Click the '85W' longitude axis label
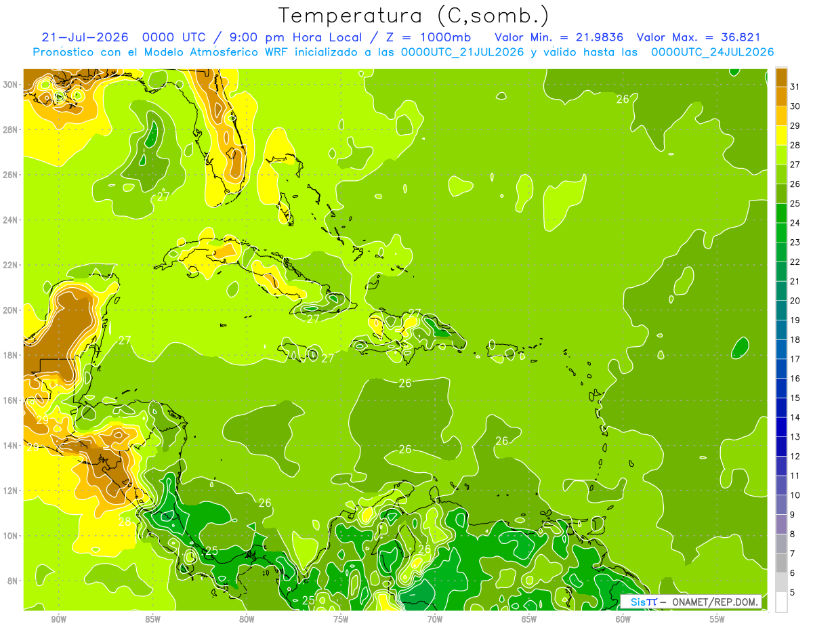 152,619
